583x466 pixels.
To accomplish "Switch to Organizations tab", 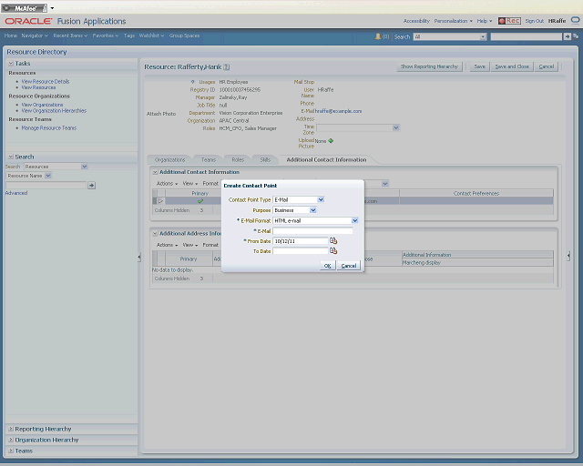I will (x=170, y=160).
